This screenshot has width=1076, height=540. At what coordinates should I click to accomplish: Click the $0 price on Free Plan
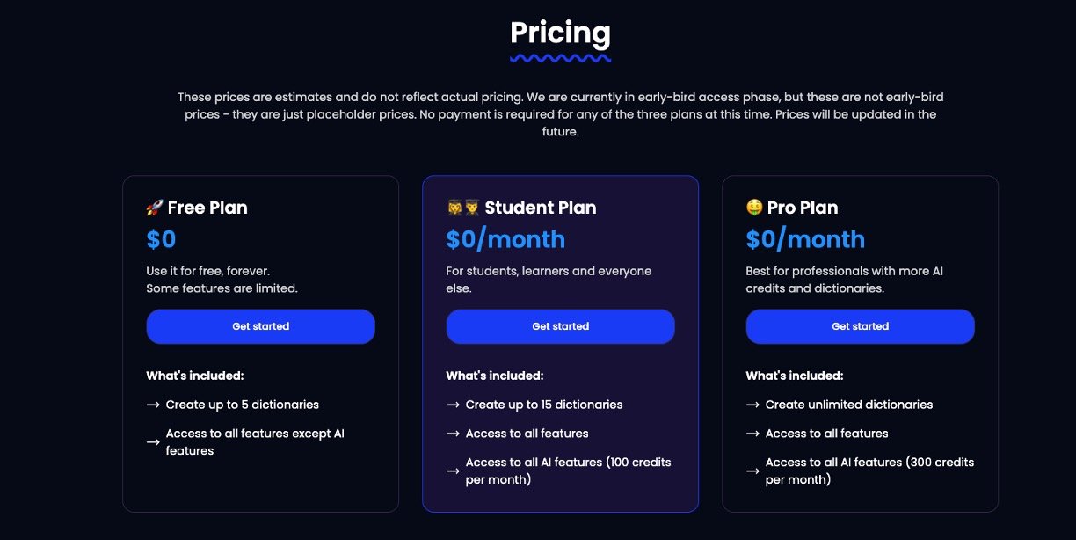(162, 239)
